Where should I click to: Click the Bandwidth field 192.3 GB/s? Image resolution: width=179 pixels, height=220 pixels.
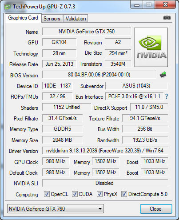[x=145, y=140]
